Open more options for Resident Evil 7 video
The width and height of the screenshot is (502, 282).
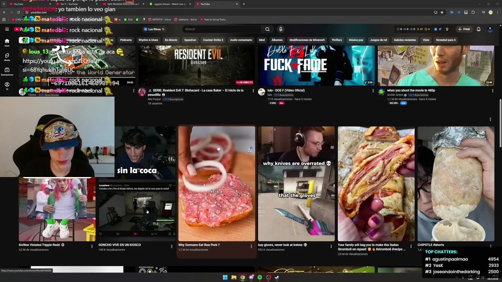(x=253, y=91)
